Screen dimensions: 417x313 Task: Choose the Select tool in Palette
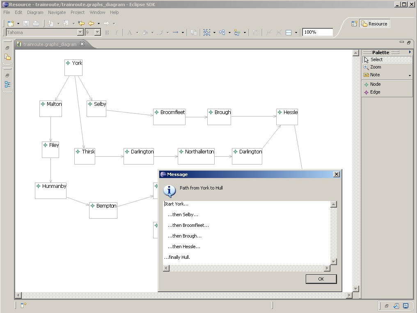tap(387, 59)
